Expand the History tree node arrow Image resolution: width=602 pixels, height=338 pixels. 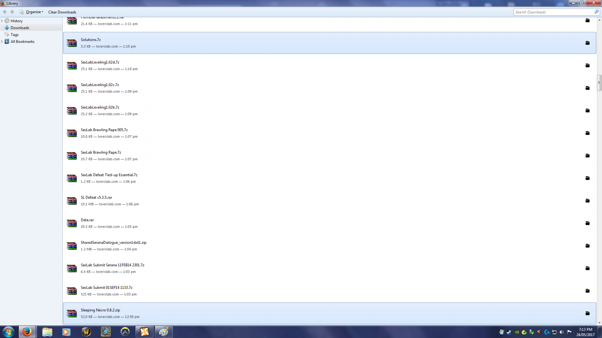click(2, 21)
